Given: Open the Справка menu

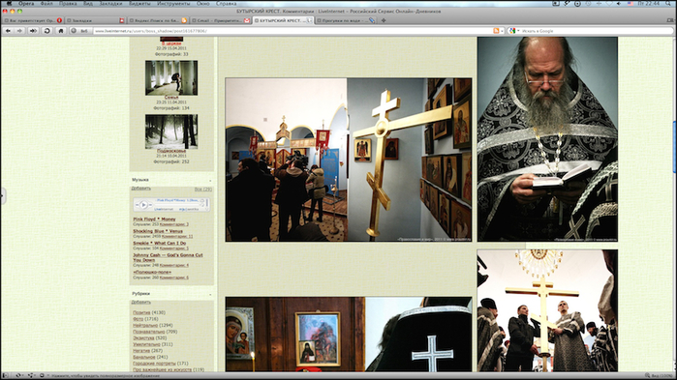Looking at the screenshot, I should 227,4.
